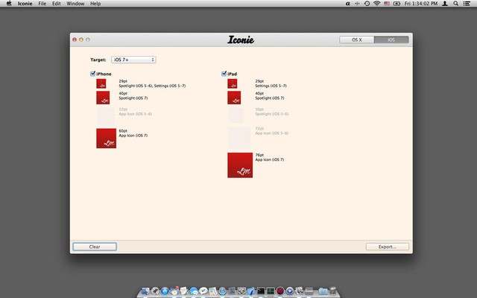Click the iPad 29pt Settings icon thumbnail
The height and width of the screenshot is (298, 477).
pyautogui.click(x=233, y=83)
